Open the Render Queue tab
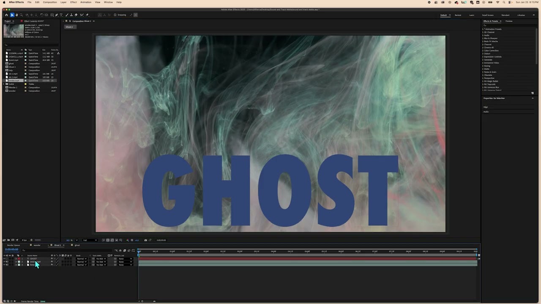 point(14,245)
